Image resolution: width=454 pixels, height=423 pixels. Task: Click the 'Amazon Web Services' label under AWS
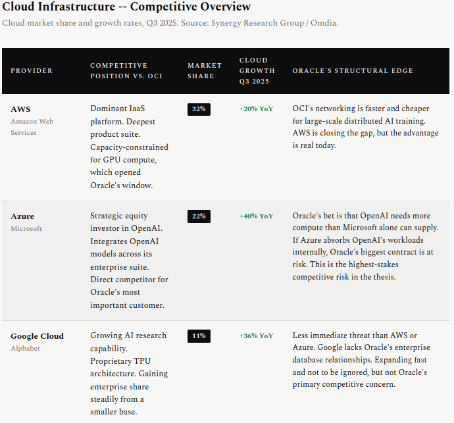32,127
